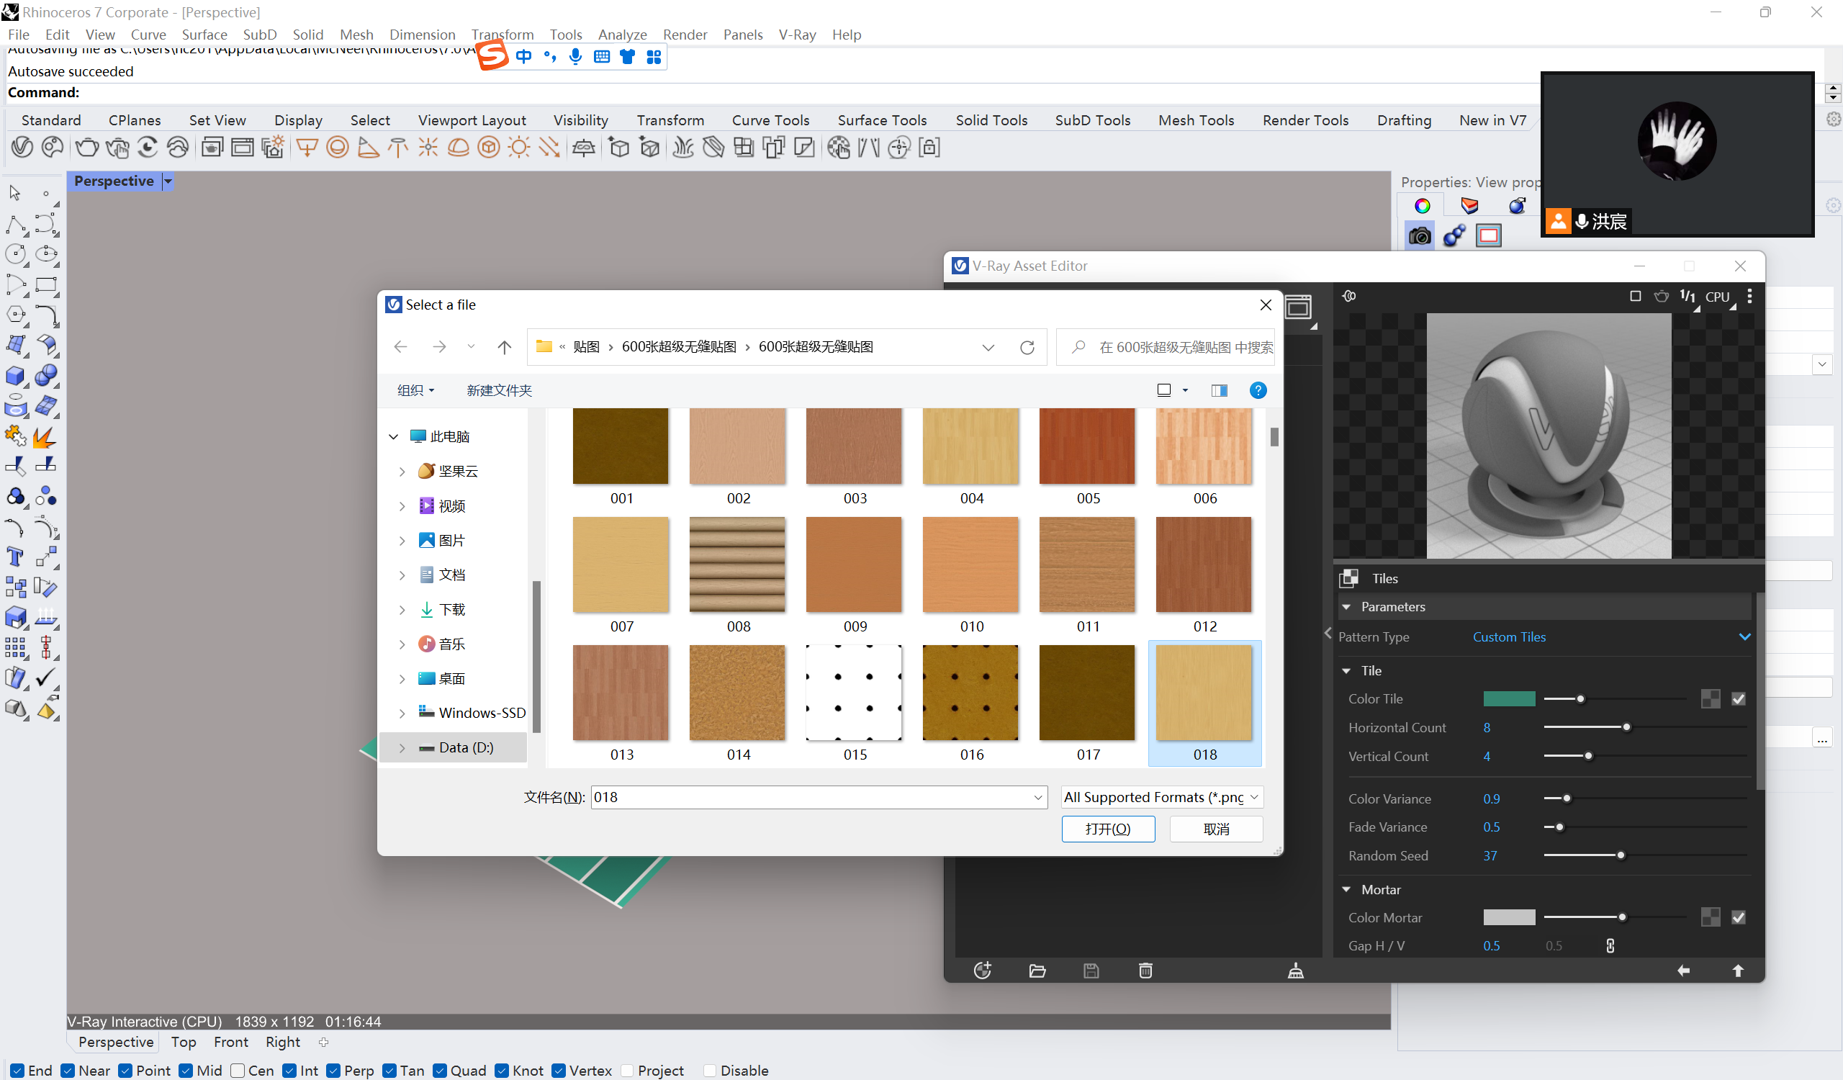Click the up-arrow icon in Asset Editor bottom bar
Screen dimensions: 1843x1080
(1739, 971)
